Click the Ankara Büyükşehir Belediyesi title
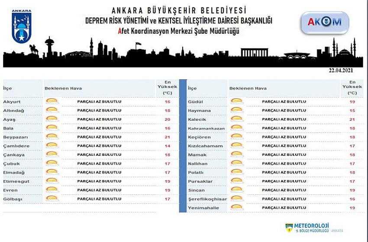This screenshot has width=368, height=242. coord(179,10)
